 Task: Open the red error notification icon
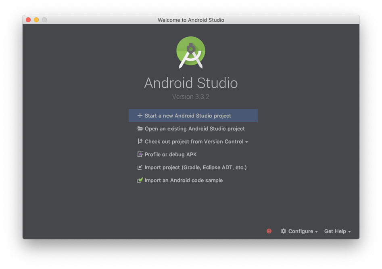tap(269, 231)
